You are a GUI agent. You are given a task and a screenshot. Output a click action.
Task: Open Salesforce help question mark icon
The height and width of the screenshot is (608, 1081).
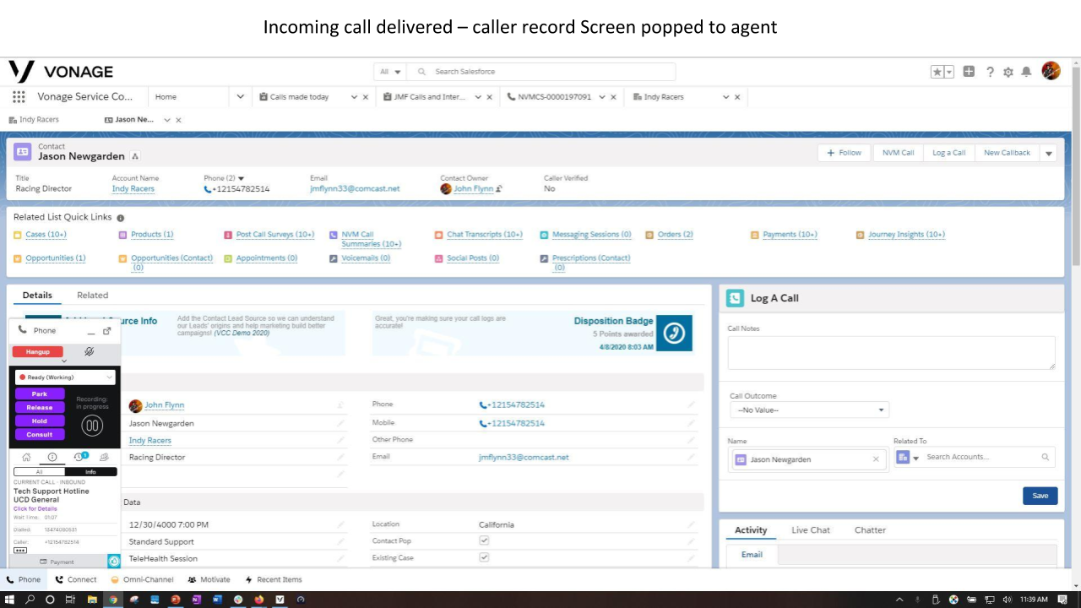click(990, 72)
